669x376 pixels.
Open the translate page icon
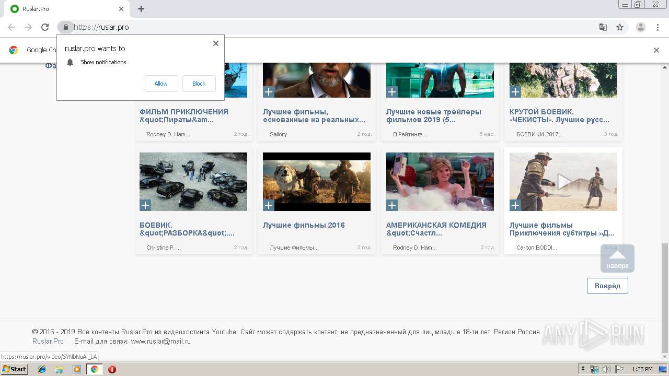(x=603, y=27)
